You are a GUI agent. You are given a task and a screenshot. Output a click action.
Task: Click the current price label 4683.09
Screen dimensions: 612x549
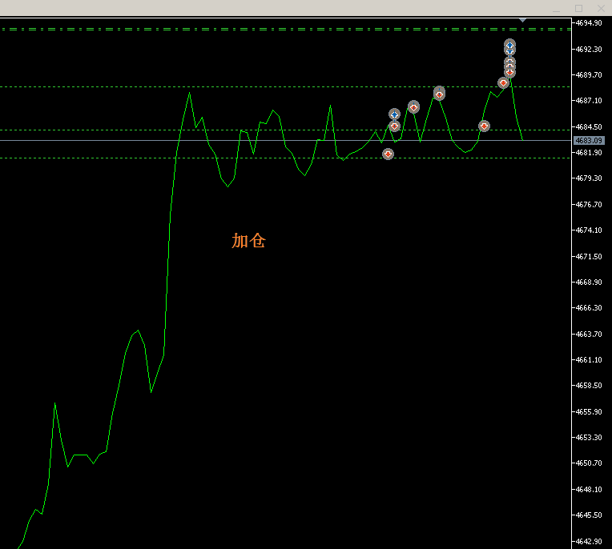pos(589,140)
